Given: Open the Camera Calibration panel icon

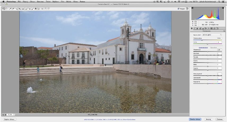Looking at the screenshot, I should (212, 28).
